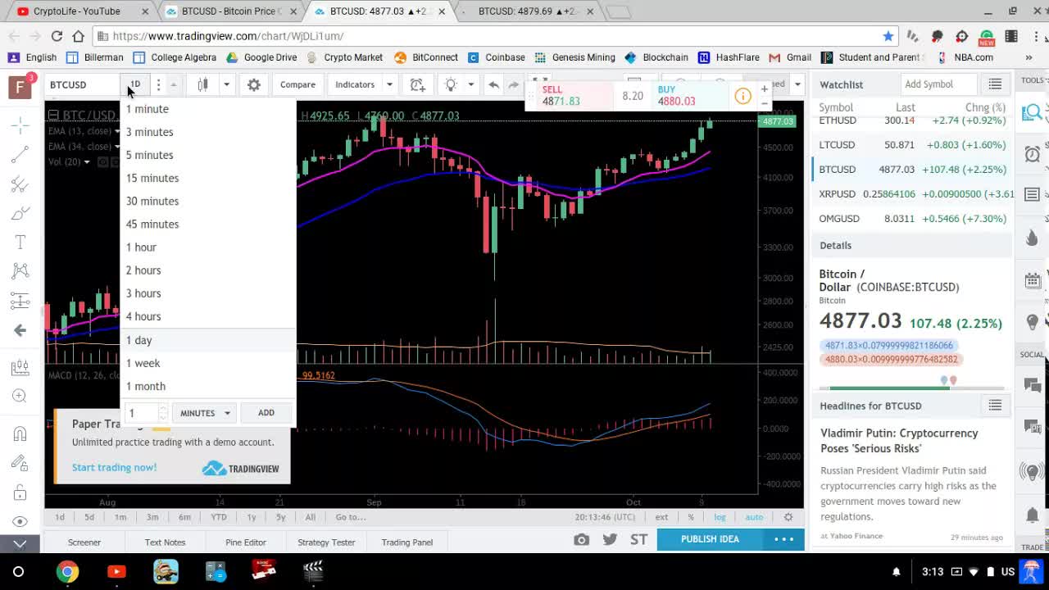Click Start trading now link
The width and height of the screenshot is (1049, 590).
point(114,468)
